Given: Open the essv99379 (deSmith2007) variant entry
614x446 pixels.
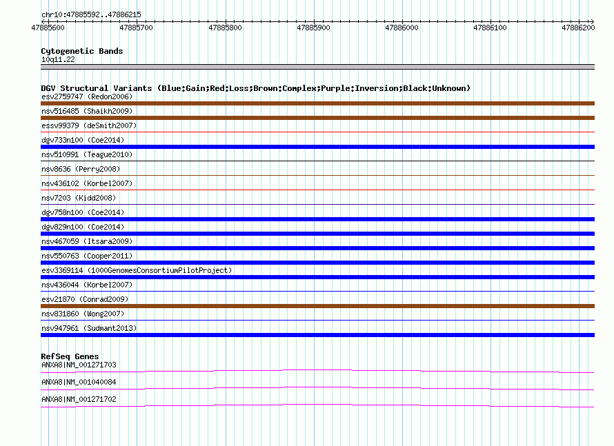Looking at the screenshot, I should click(89, 125).
